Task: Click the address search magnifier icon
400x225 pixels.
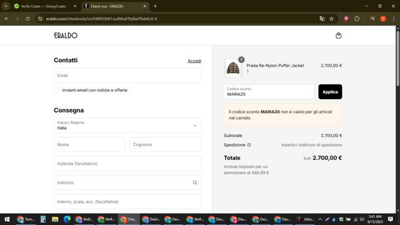Action: point(195,182)
